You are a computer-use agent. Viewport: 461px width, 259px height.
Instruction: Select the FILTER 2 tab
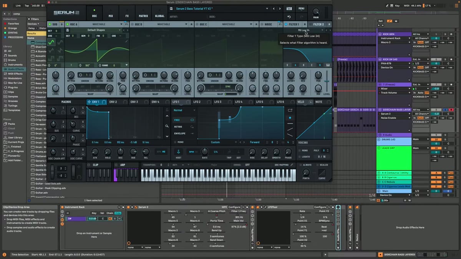318,24
